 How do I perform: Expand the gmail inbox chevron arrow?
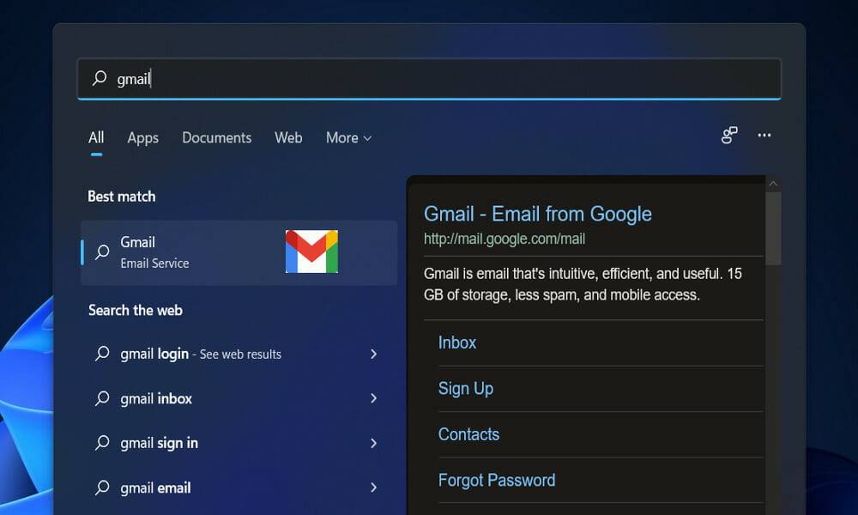(374, 398)
